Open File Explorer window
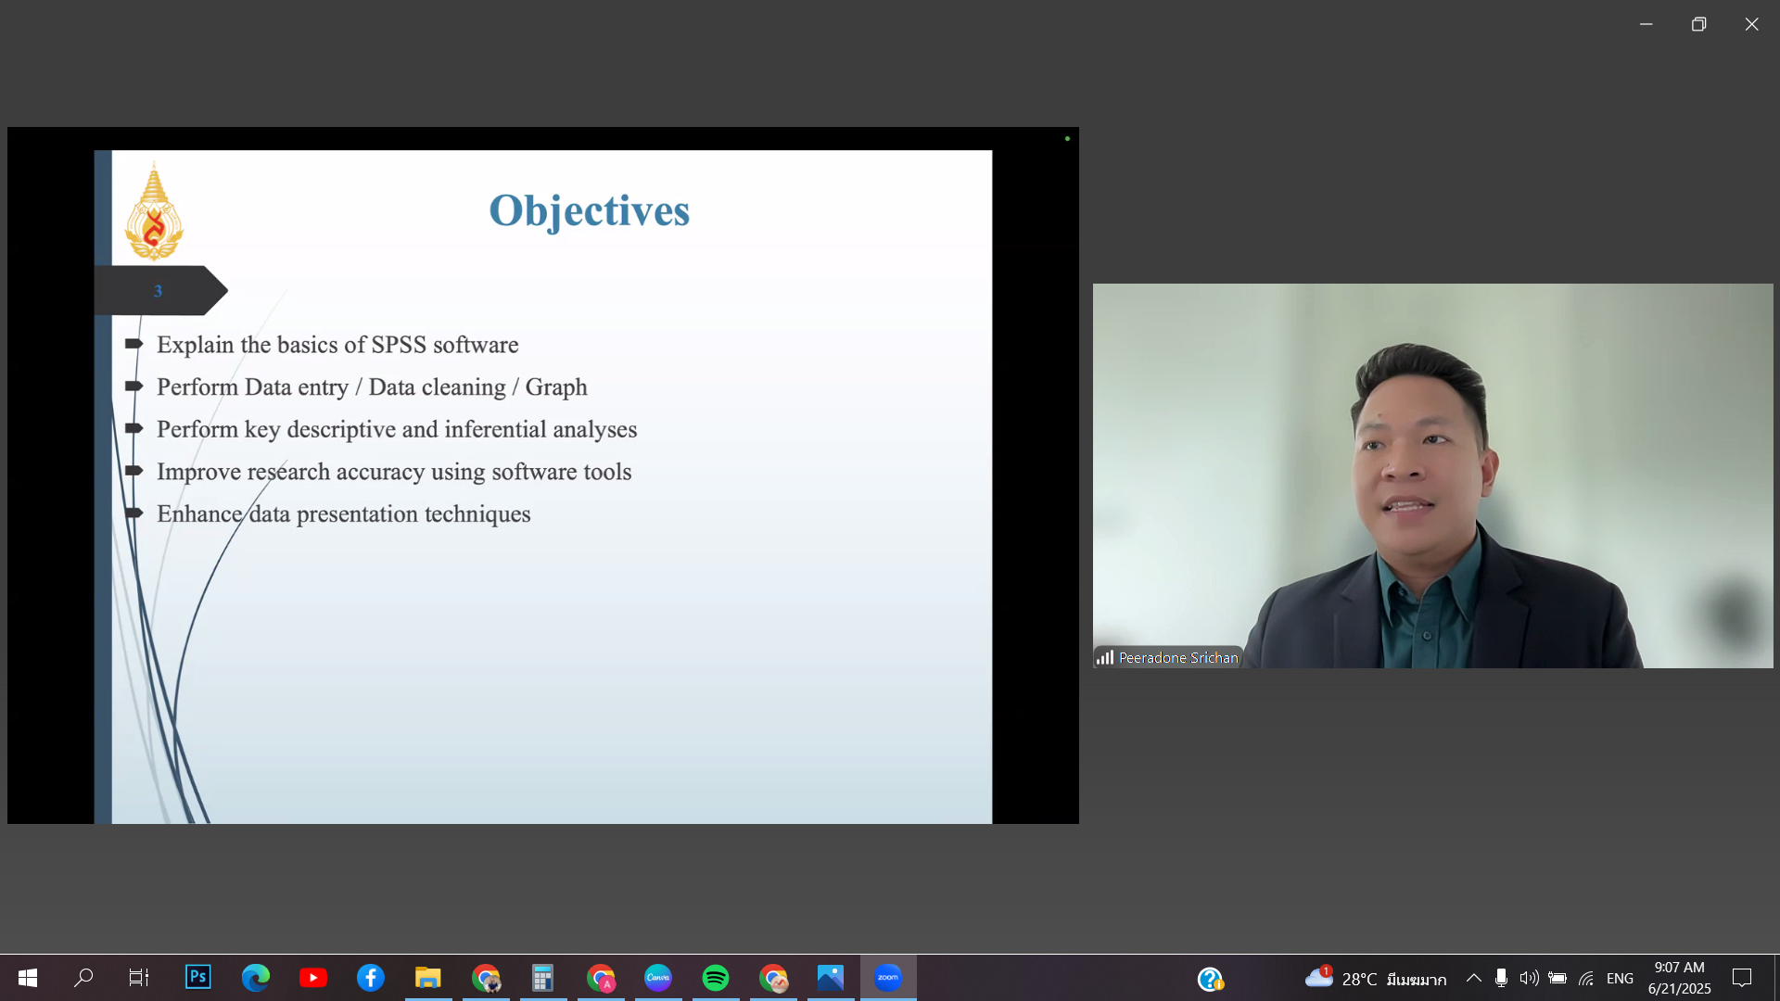Image resolution: width=1780 pixels, height=1001 pixels. pyautogui.click(x=427, y=978)
